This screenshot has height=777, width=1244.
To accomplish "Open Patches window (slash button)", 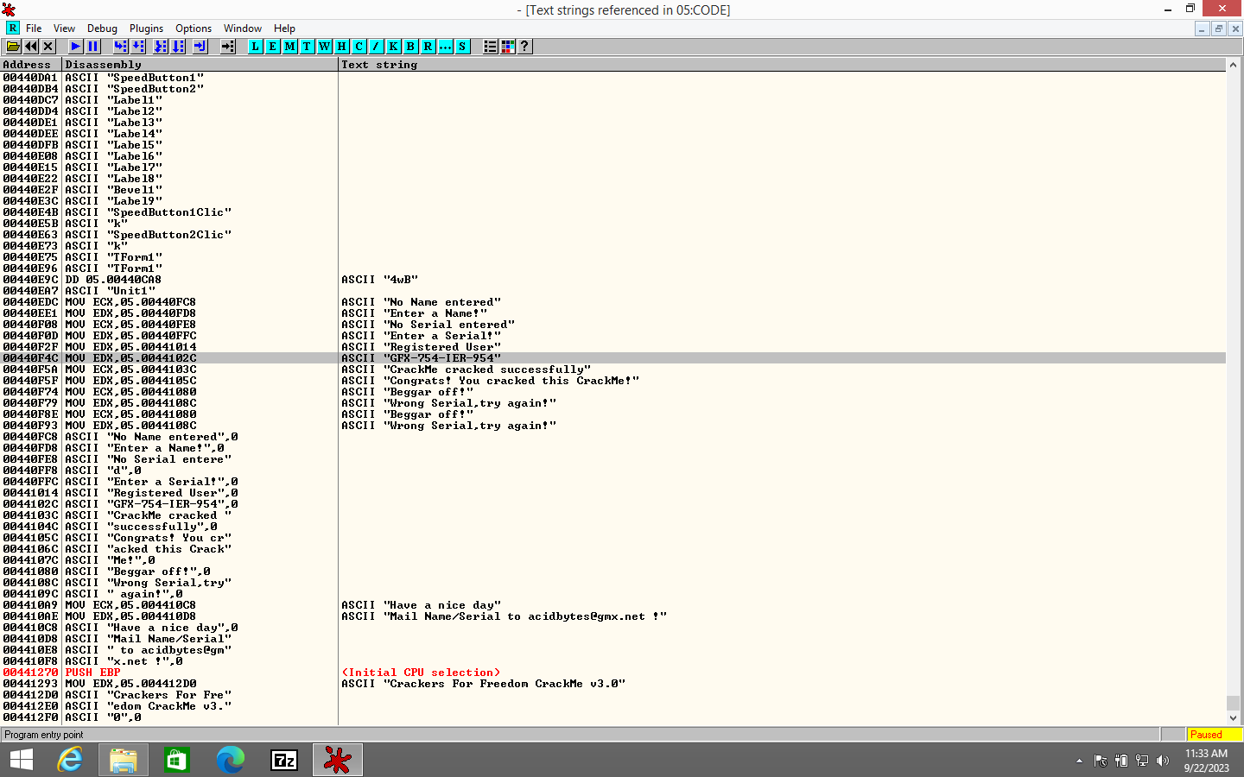I will (x=377, y=47).
